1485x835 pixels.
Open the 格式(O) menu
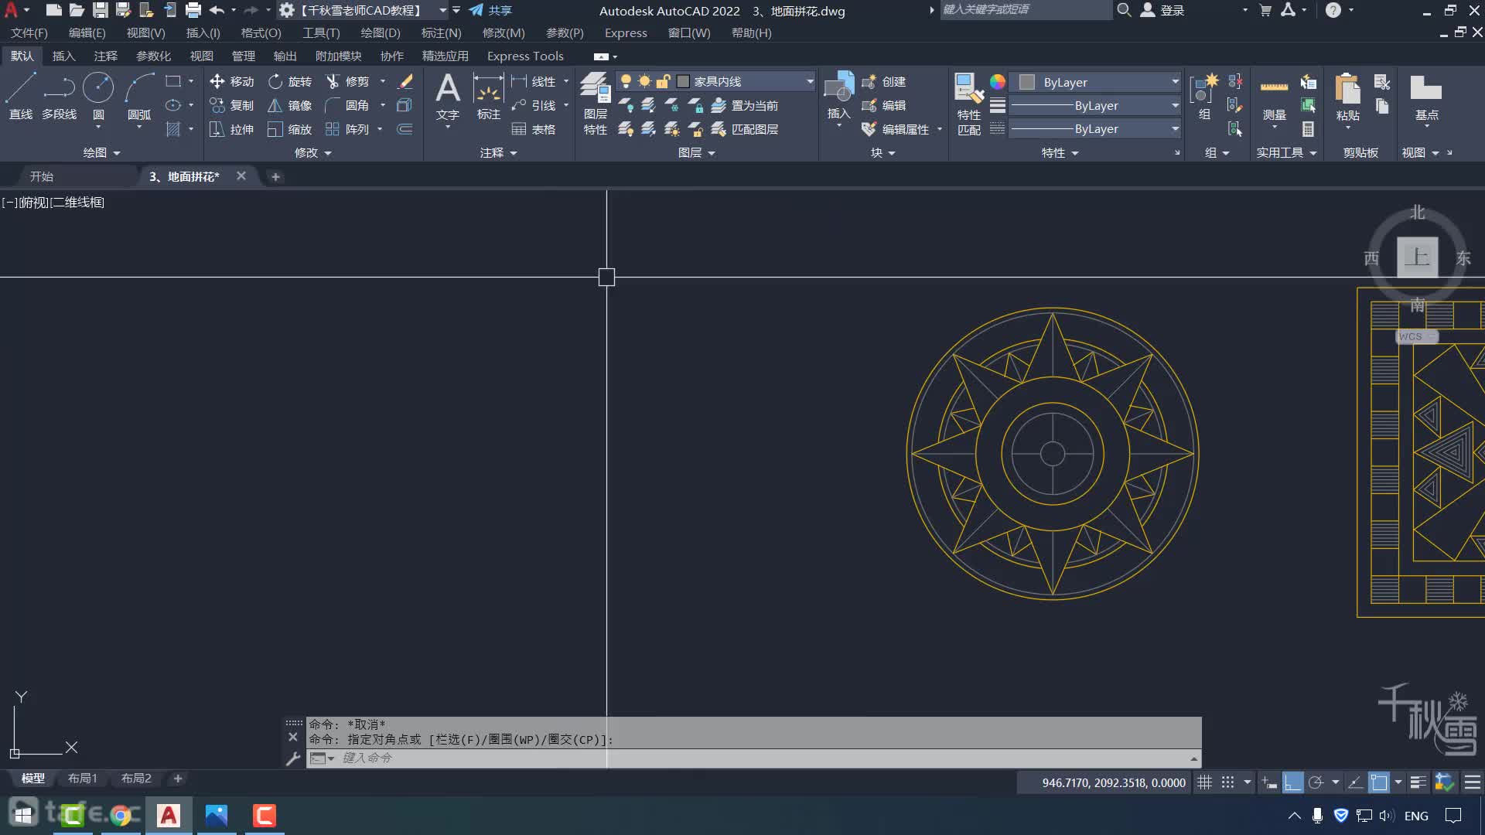pyautogui.click(x=261, y=32)
